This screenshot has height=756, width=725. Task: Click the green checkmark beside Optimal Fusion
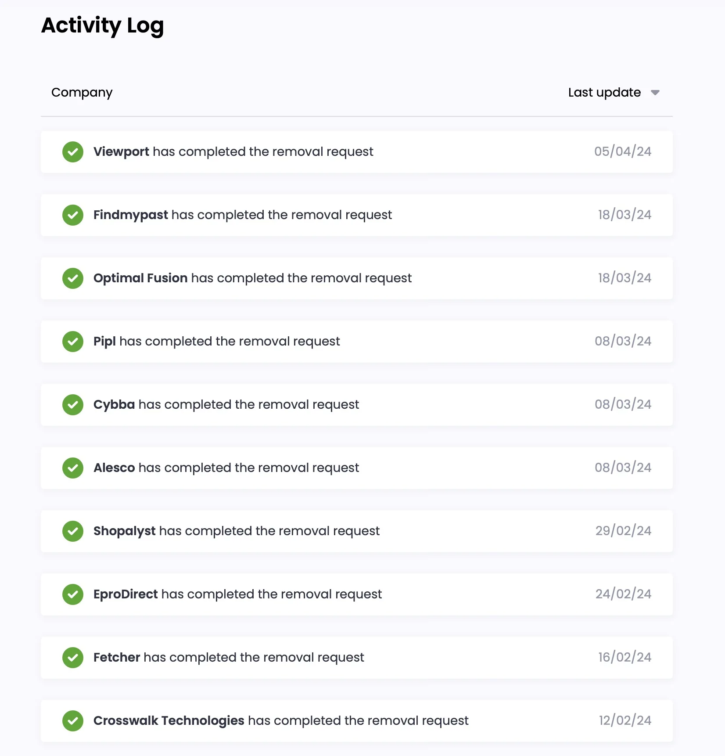pos(73,278)
